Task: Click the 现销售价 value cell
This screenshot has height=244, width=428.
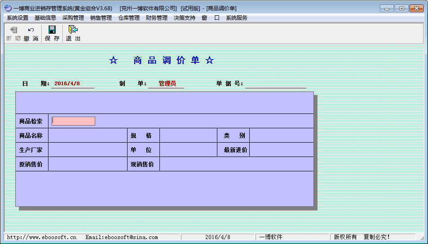Action: [x=236, y=164]
